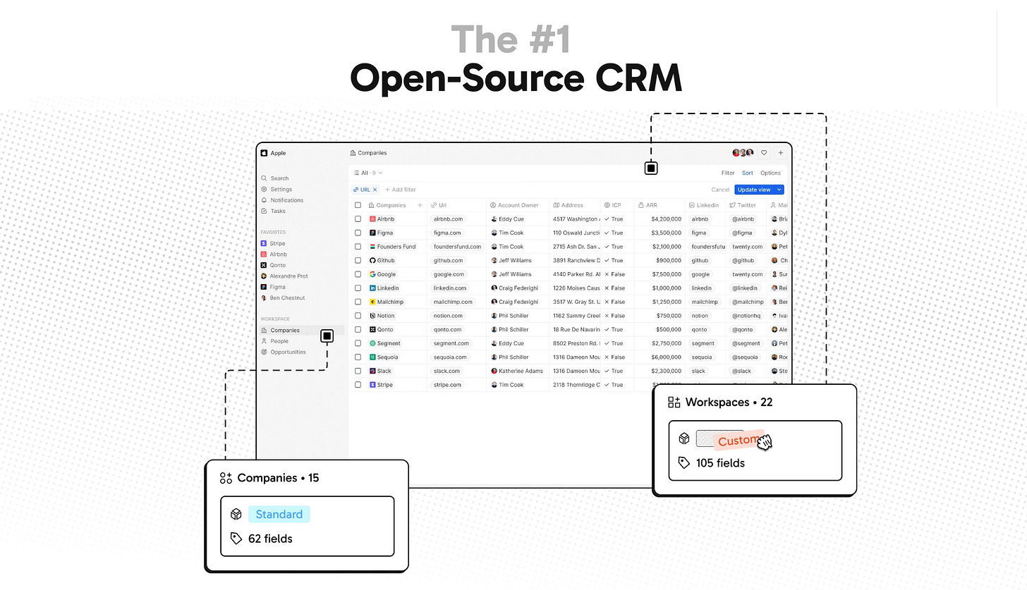This screenshot has height=590, width=1027.
Task: Check the Notion row checkbox
Action: [358, 316]
